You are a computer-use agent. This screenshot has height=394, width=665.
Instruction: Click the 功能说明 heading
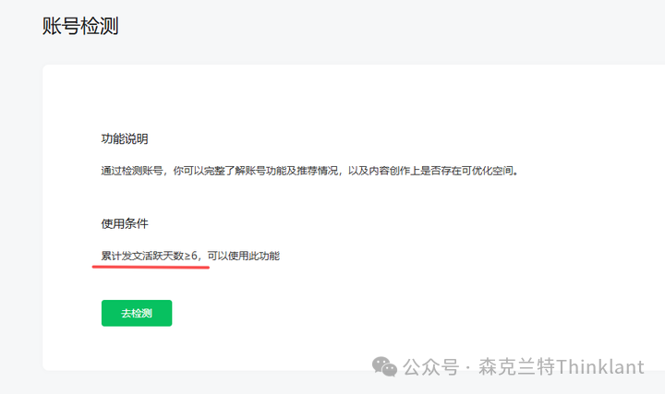[125, 139]
